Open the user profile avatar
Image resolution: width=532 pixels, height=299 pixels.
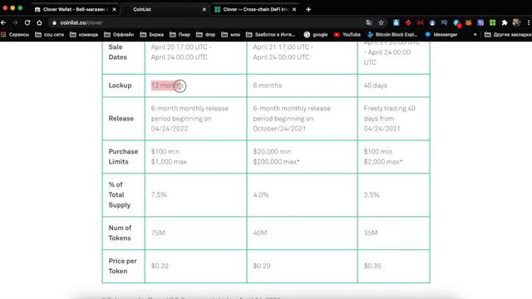click(516, 22)
